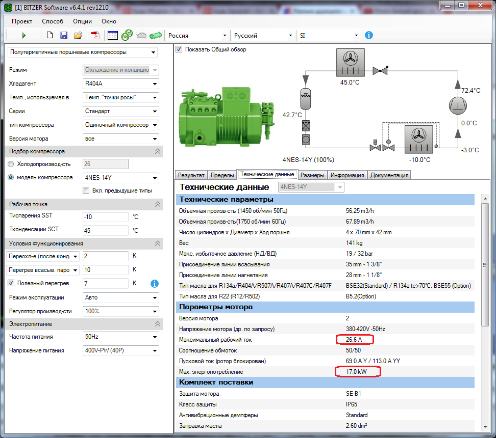Select the Холодопроизвод-сть radio button

pos(11,164)
